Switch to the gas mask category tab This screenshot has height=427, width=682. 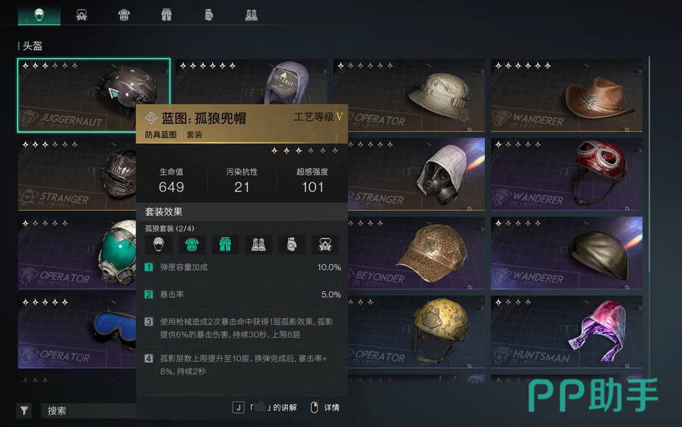81,15
